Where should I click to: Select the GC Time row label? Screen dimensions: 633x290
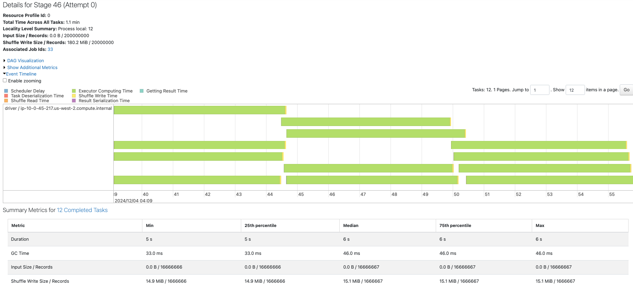20,253
